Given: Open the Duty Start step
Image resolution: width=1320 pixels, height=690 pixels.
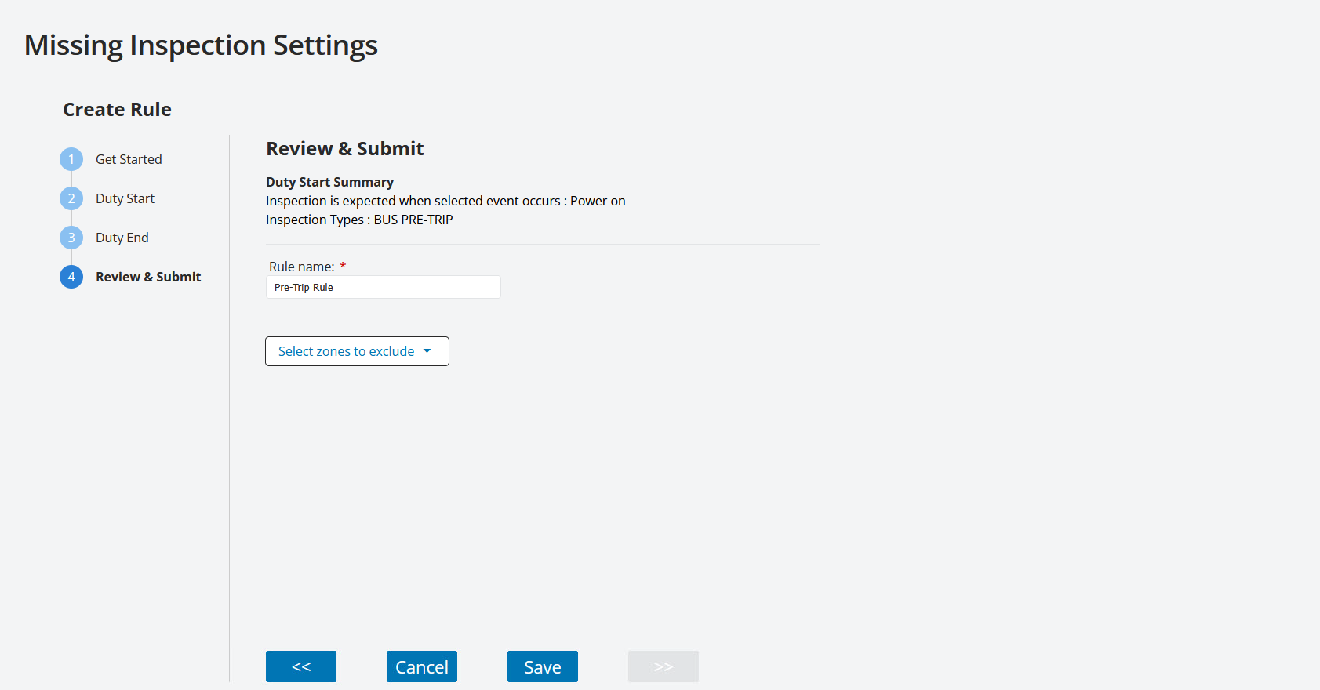Looking at the screenshot, I should point(125,198).
